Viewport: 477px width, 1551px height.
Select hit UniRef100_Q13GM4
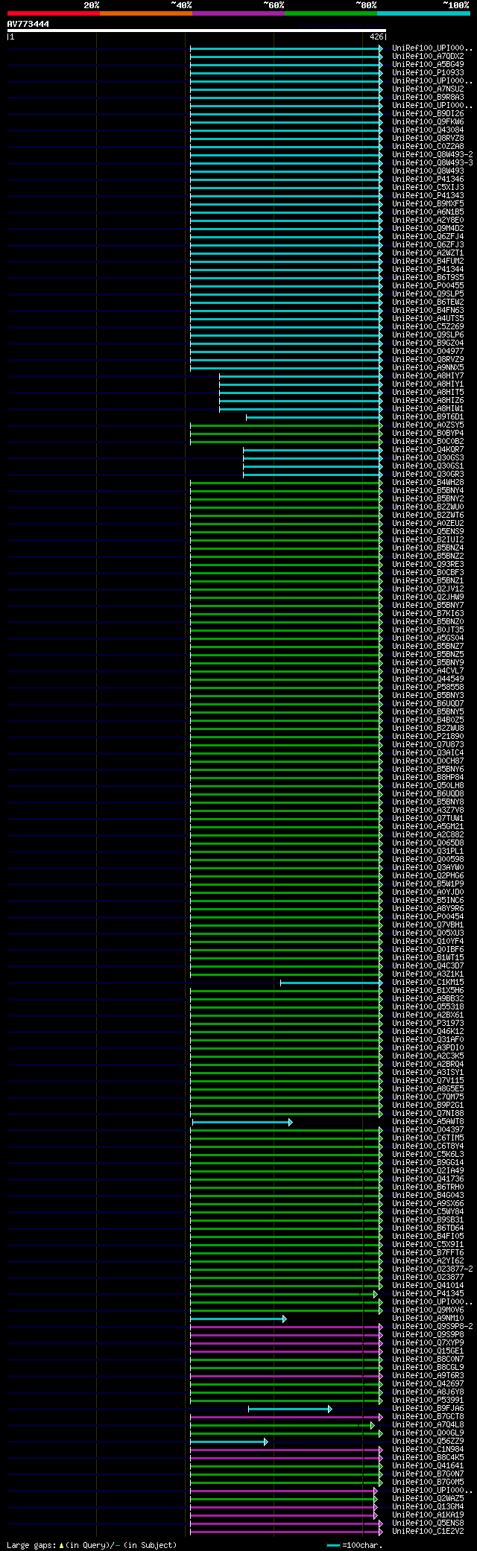pyautogui.click(x=428, y=1507)
